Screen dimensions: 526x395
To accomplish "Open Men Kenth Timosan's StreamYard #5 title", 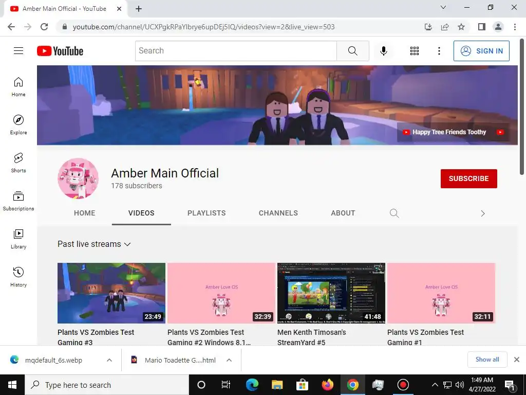I will [312, 337].
